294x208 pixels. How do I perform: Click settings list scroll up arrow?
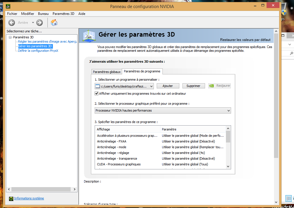[x=228, y=128]
